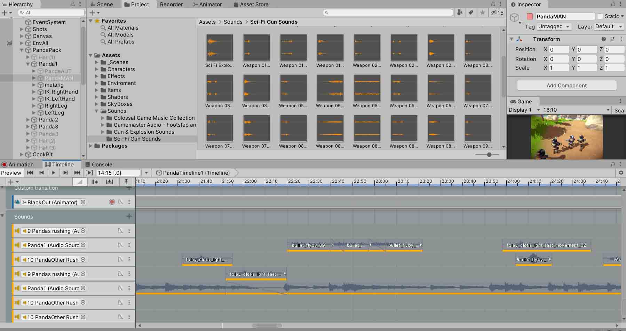Open the Animator tab
The image size is (626, 331).
(207, 5)
